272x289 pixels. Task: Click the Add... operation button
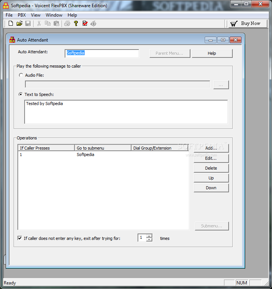click(x=211, y=148)
